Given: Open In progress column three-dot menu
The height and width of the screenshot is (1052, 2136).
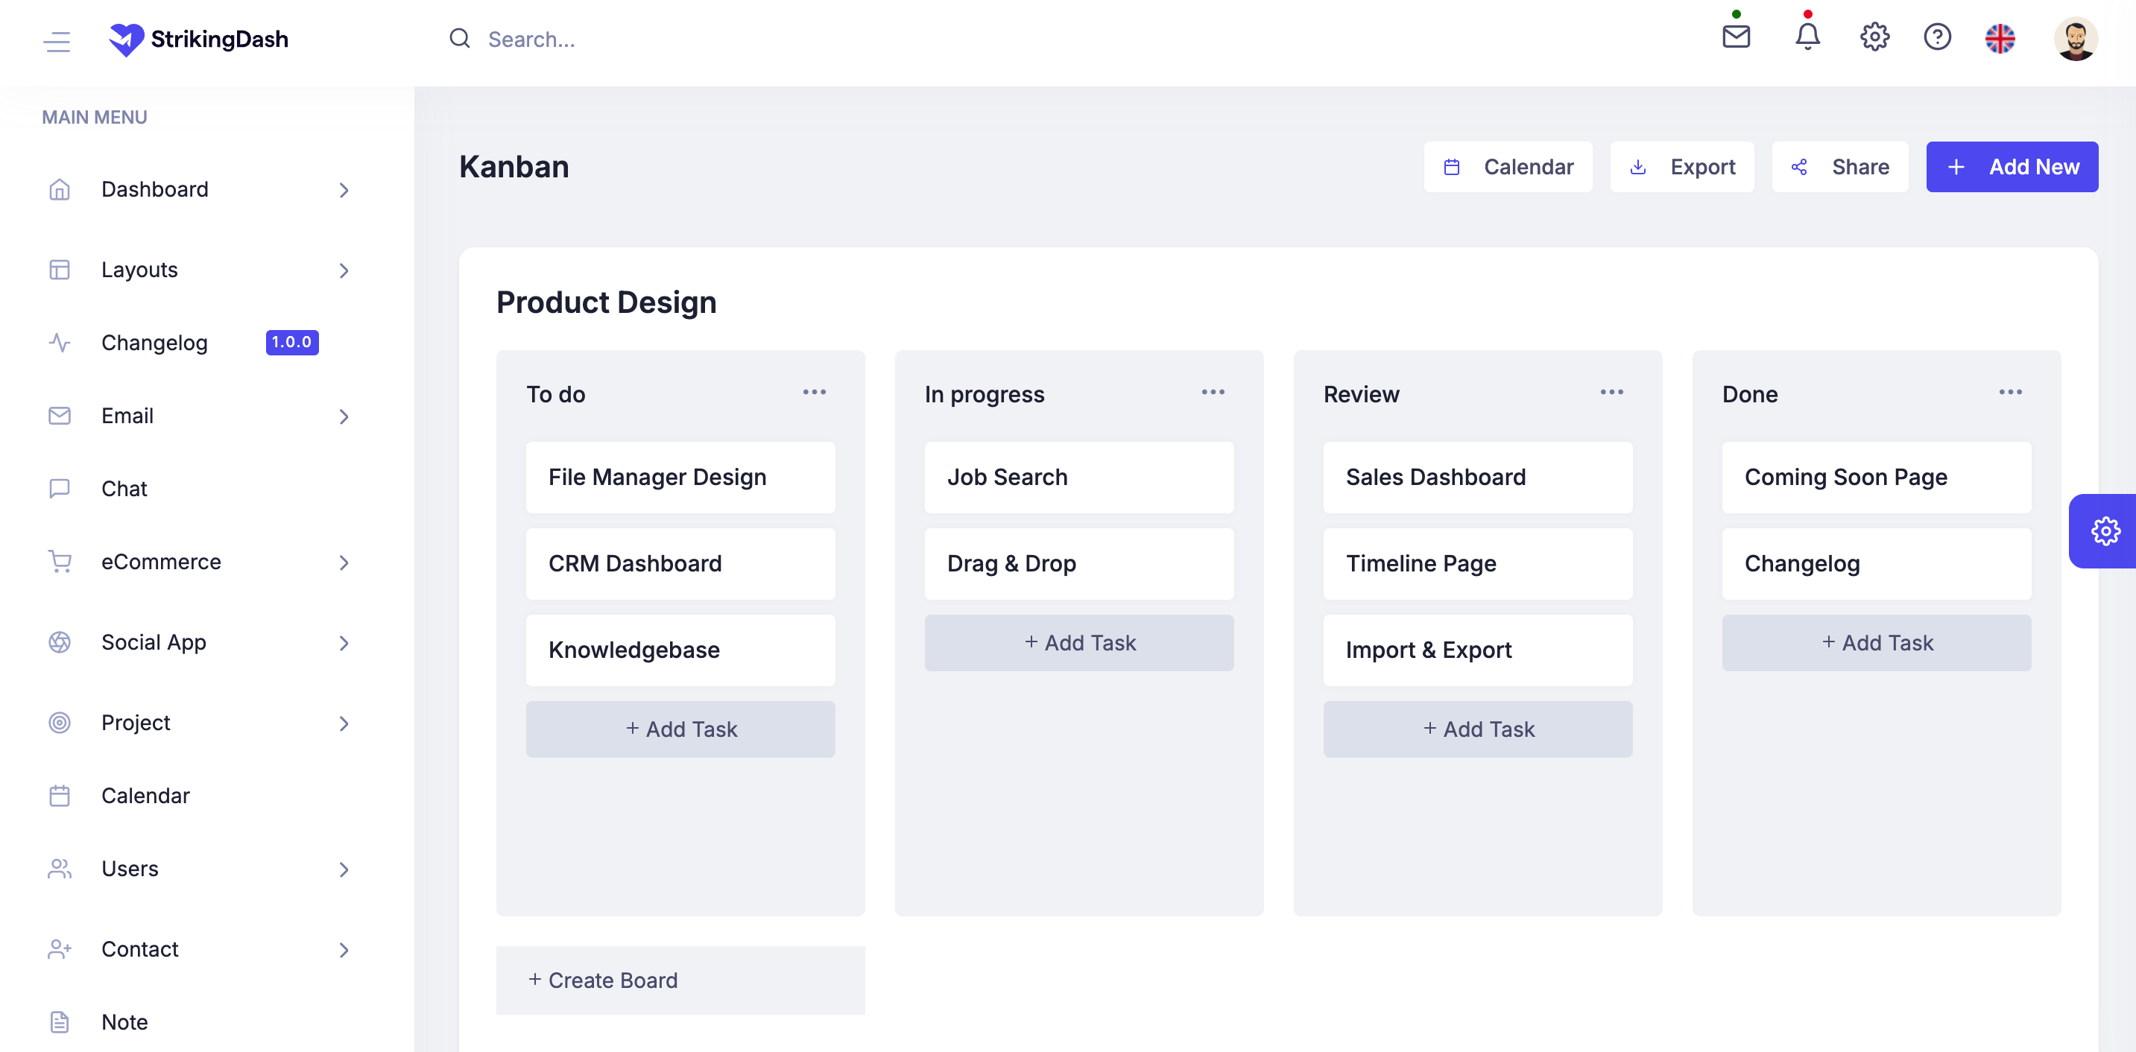Looking at the screenshot, I should click(1213, 392).
